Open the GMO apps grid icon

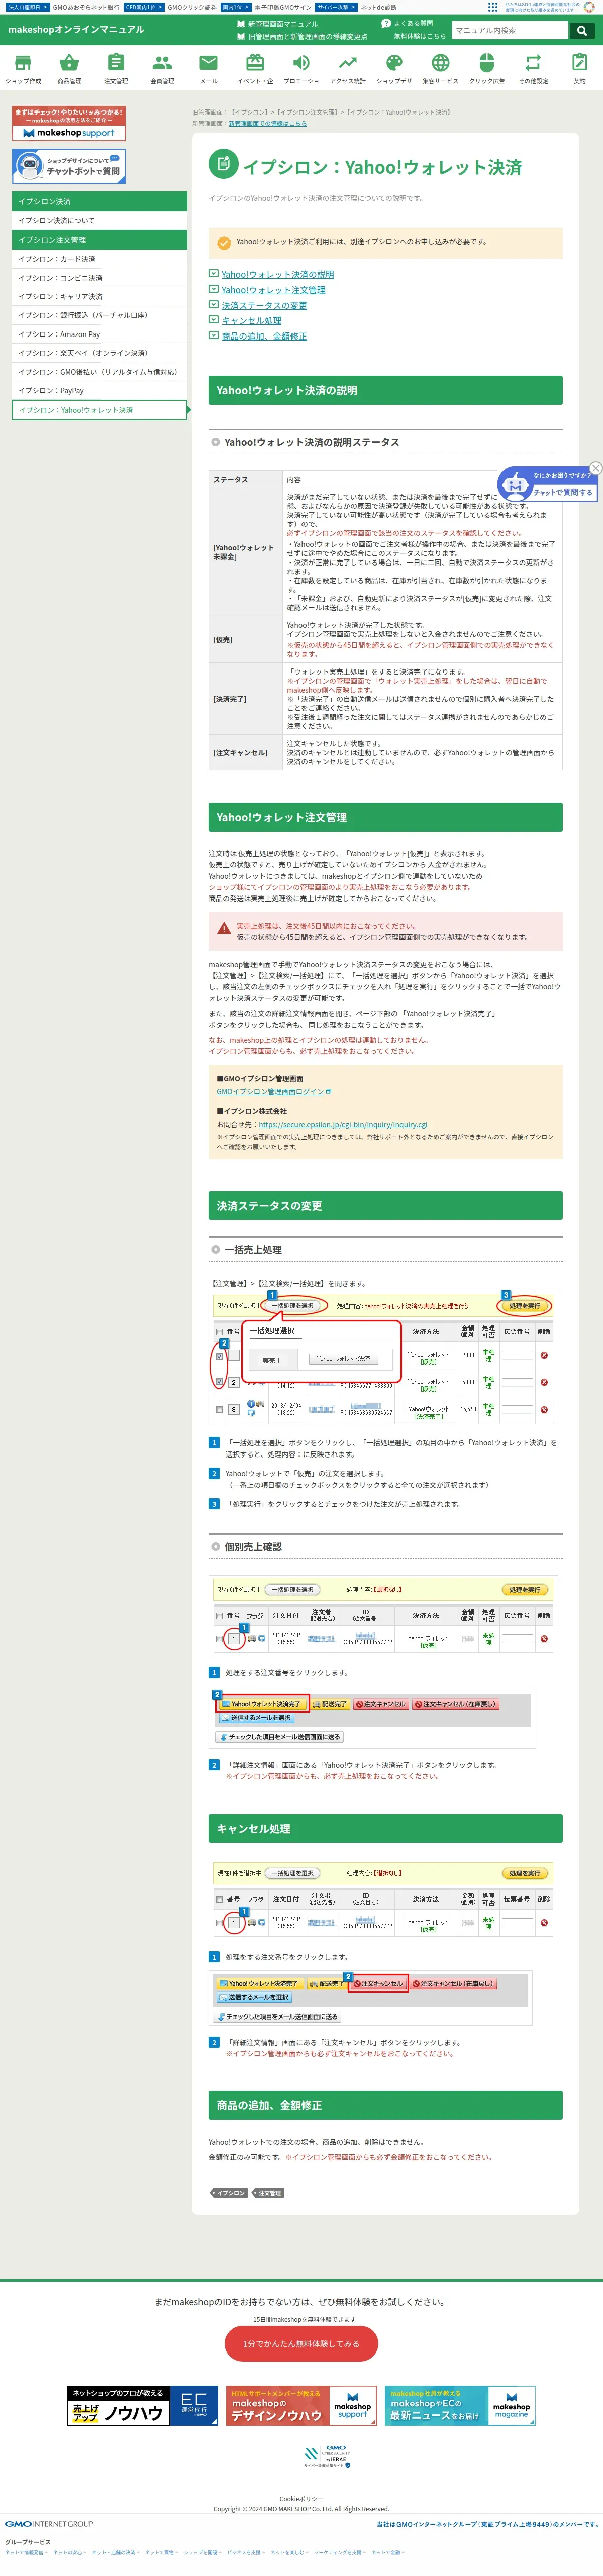pos(493,6)
